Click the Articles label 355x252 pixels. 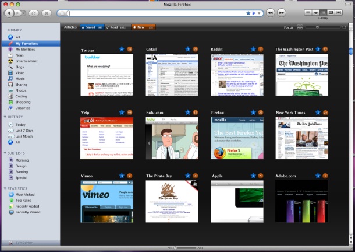(70, 27)
